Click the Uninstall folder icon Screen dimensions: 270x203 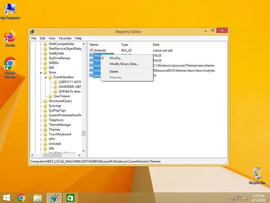(x=45, y=144)
